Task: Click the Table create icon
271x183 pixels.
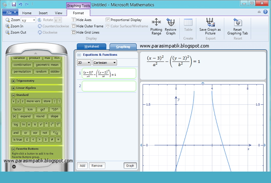Action: click(188, 25)
